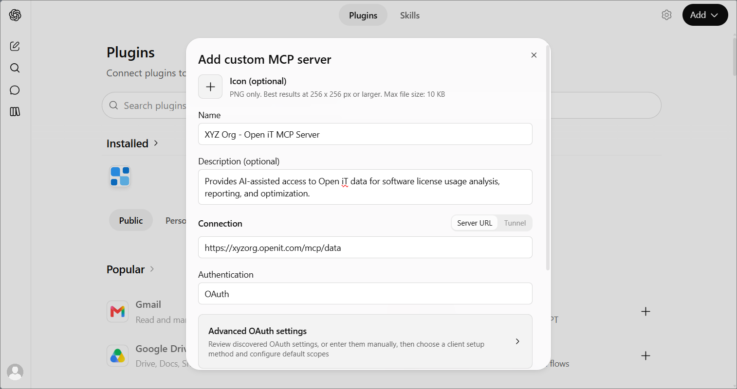Expand the Installed section chevron

point(156,143)
